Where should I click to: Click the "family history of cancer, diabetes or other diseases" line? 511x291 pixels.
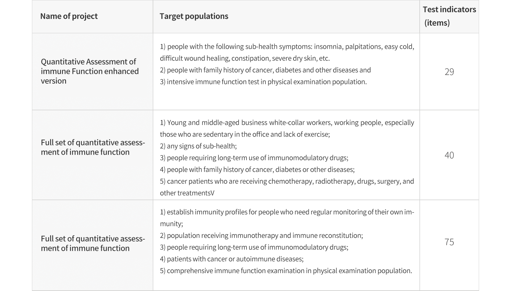tap(257, 170)
